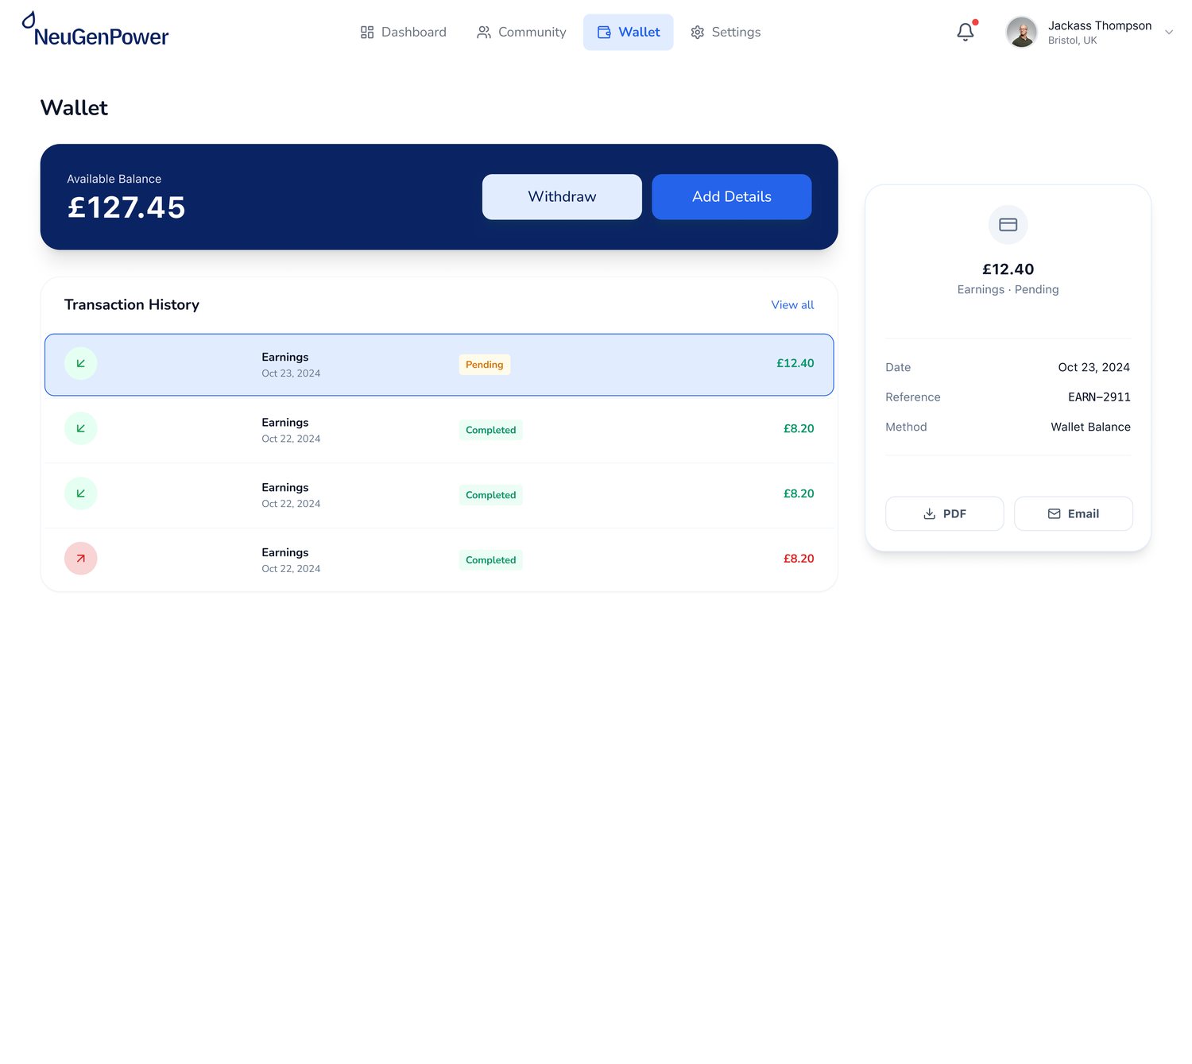Screen dimensions: 1192x1064
Task: Click the card icon in details panel
Action: click(x=1008, y=225)
